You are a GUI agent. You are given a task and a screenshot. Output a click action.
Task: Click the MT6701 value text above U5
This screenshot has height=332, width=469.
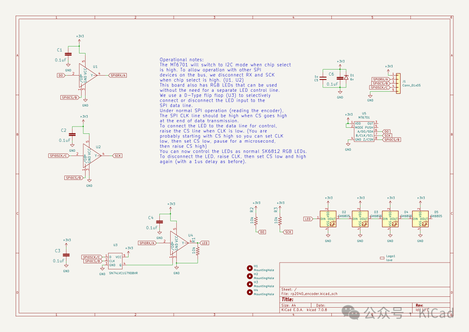coord(364,118)
